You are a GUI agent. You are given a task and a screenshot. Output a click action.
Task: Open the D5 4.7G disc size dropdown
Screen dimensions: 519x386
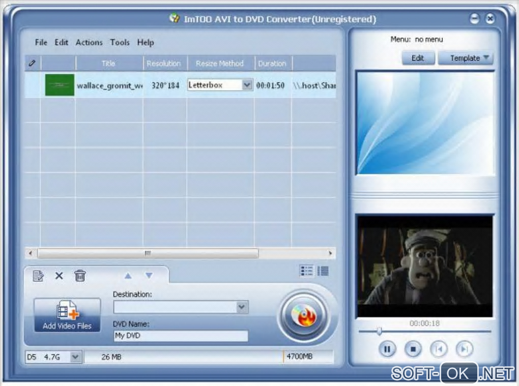(75, 357)
